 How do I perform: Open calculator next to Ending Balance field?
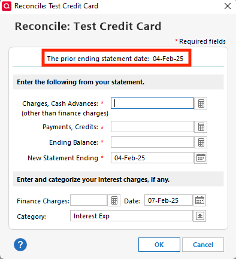201,142
